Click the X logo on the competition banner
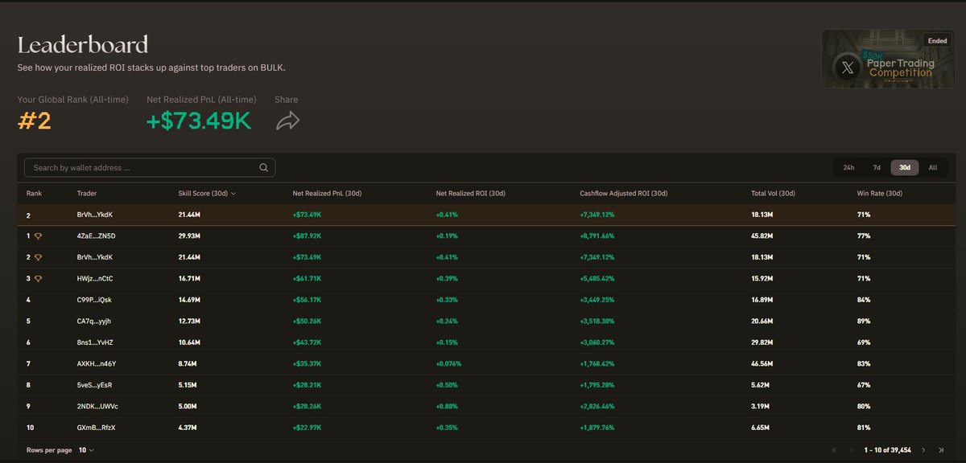 [x=847, y=68]
